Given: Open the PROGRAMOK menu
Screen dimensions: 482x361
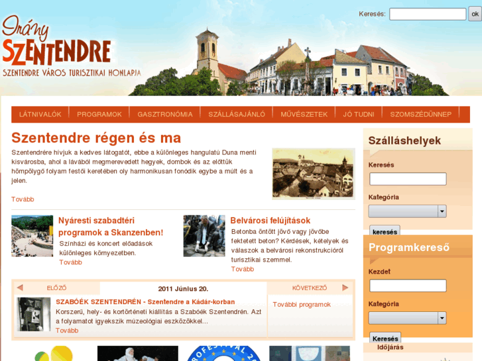Looking at the screenshot, I should (x=99, y=115).
